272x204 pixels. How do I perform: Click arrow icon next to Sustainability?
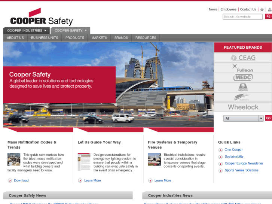(220, 157)
